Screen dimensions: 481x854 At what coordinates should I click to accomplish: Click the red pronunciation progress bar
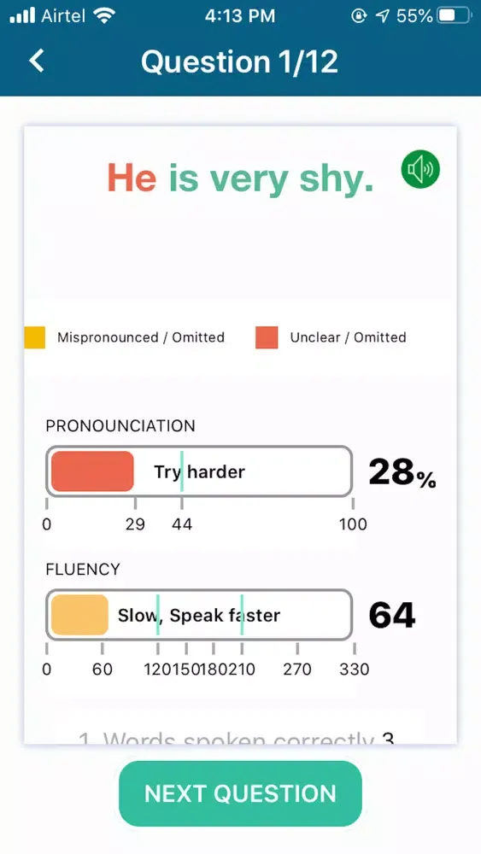[x=92, y=471]
